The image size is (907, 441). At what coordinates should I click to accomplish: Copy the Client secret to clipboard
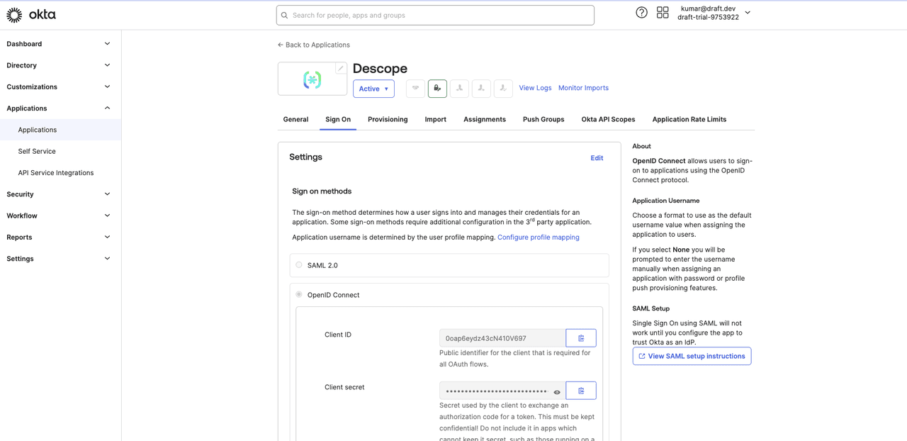[x=580, y=391]
